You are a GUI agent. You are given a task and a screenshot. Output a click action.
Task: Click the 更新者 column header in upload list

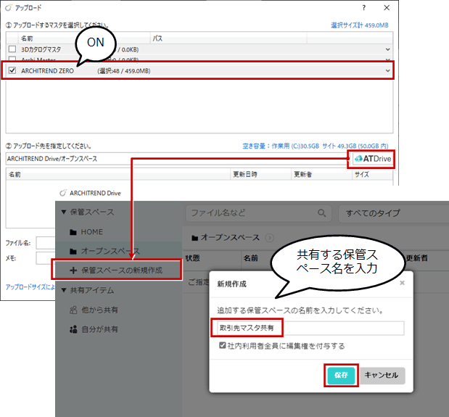coord(321,174)
